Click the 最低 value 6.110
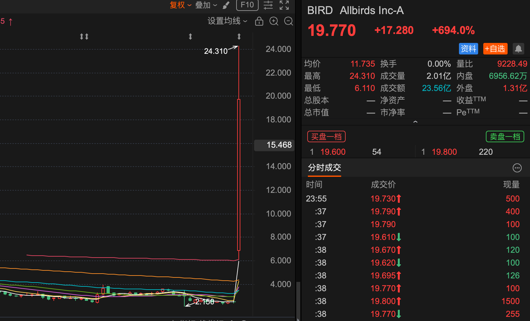The height and width of the screenshot is (321, 530). point(365,88)
